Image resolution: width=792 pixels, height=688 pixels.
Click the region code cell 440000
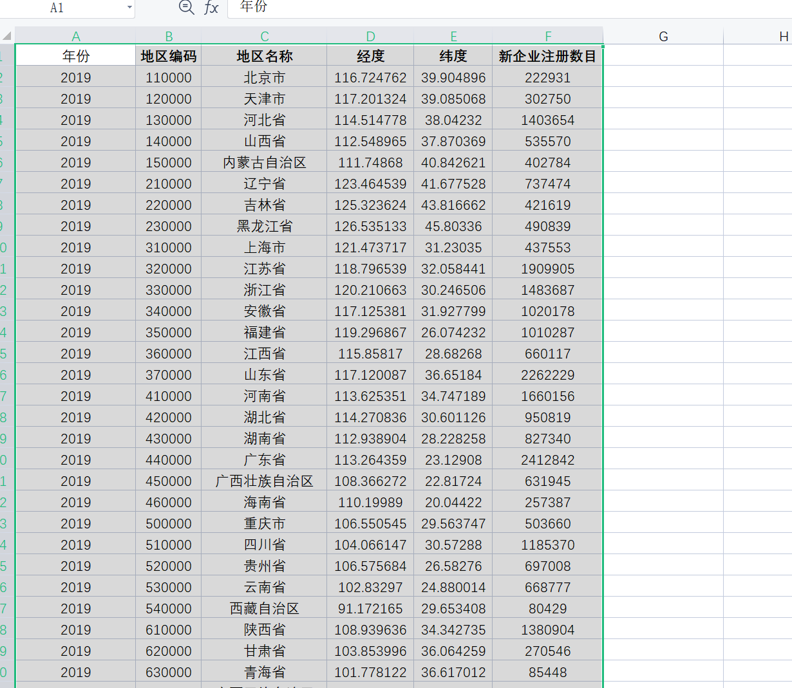coord(169,460)
